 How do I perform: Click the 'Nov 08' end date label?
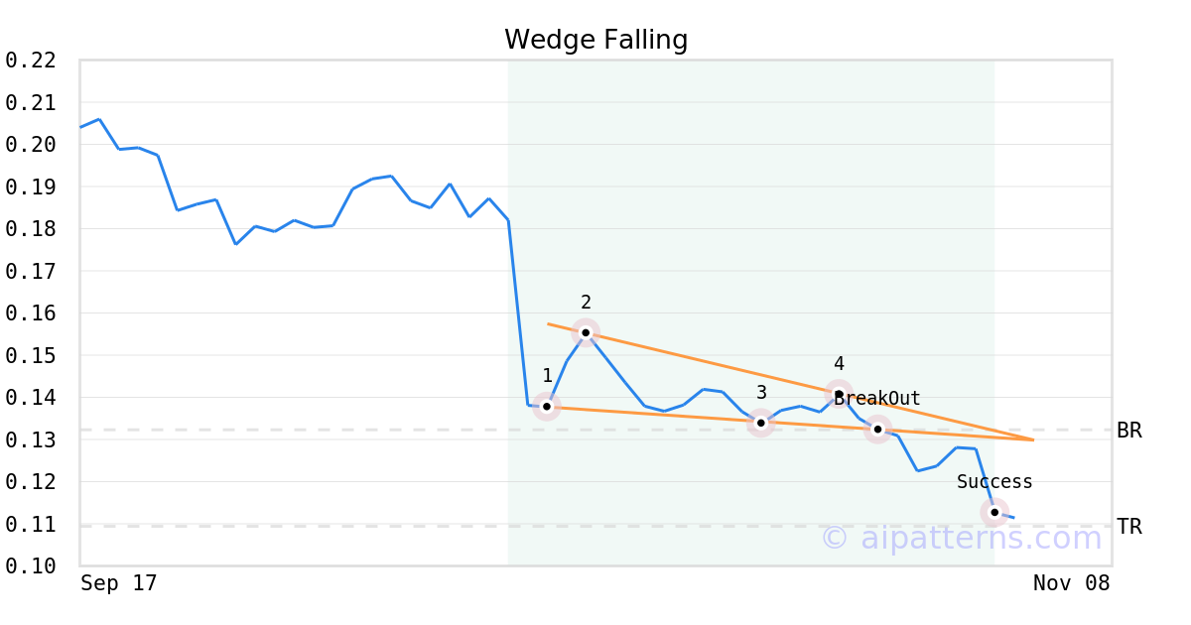tap(1071, 583)
